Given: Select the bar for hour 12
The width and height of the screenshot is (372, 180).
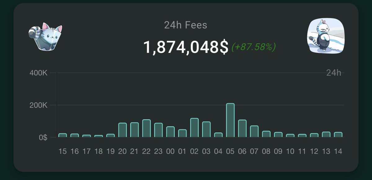Looking at the screenshot, I should point(314,135).
